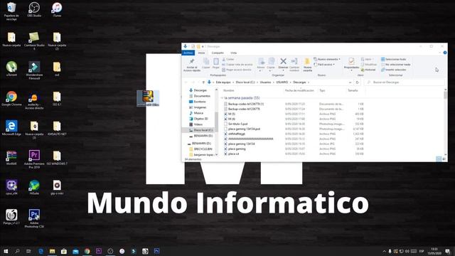
Task: Open the Mover a dropdown
Action: pyautogui.click(x=261, y=65)
